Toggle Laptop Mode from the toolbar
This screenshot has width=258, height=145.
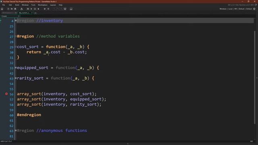[71, 9]
